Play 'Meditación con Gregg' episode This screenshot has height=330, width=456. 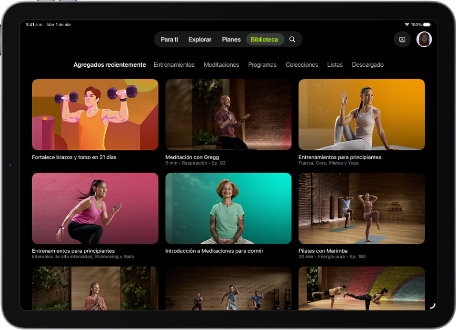[228, 114]
